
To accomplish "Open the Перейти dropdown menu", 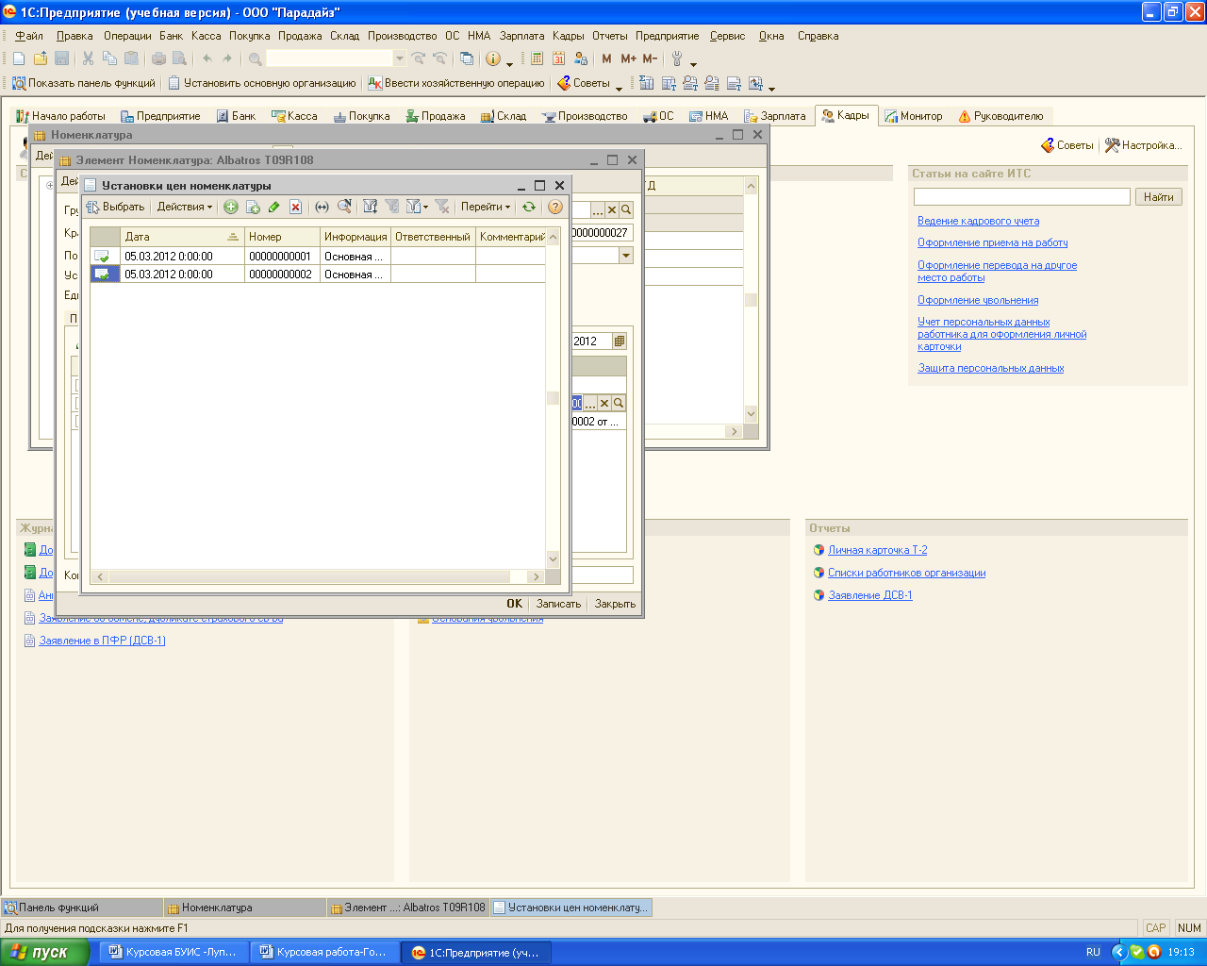I will coord(485,208).
